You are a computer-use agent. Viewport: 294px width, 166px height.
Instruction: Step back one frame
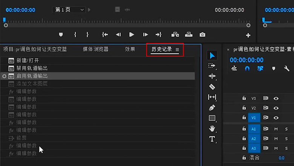click(x=118, y=34)
